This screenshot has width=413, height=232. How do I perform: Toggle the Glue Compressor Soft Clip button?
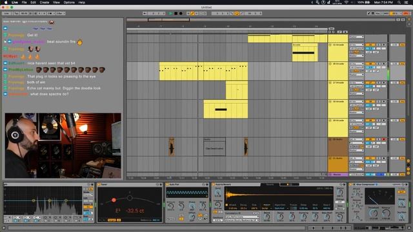pos(401,192)
